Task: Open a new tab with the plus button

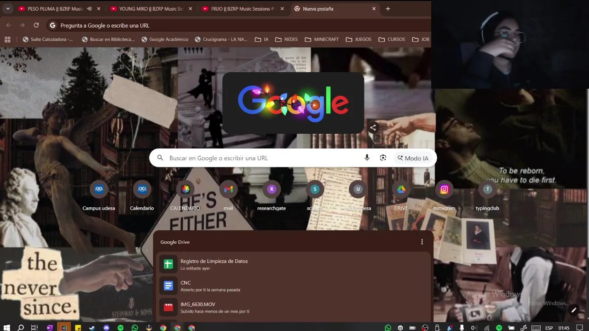Action: 388,9
